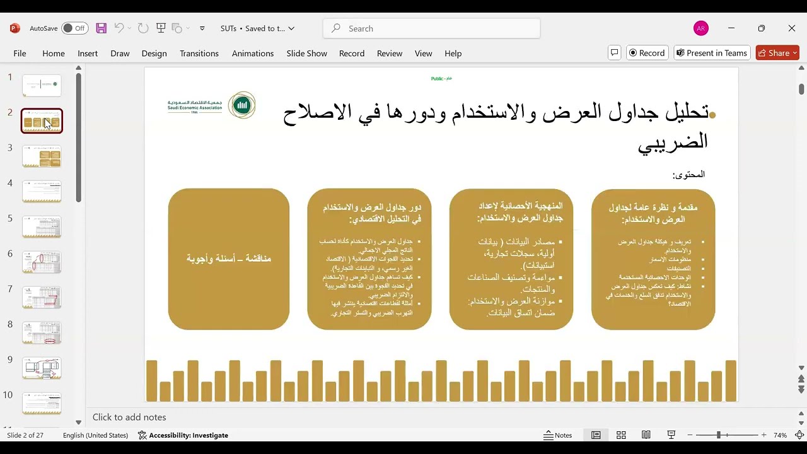
Task: Open Accessibility: Investigate checker
Action: [183, 435]
